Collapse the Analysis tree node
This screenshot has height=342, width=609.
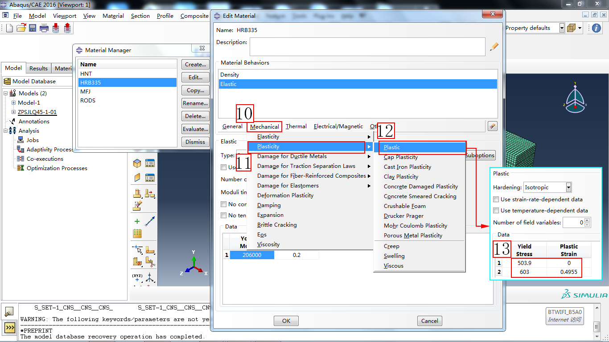click(x=5, y=131)
